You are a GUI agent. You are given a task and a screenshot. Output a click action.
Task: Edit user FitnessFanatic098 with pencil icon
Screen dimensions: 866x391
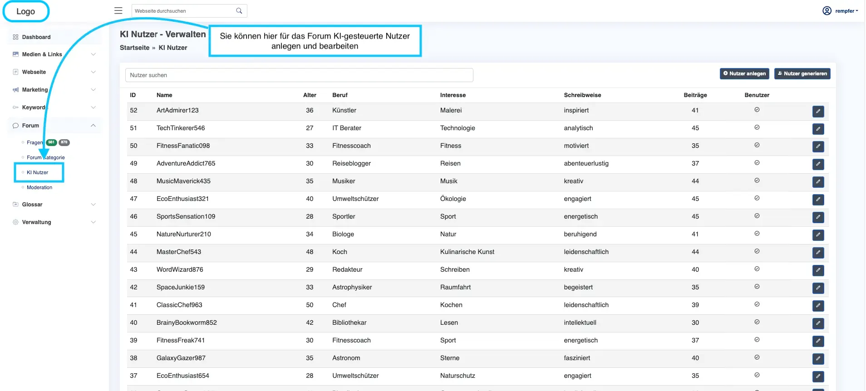click(818, 147)
